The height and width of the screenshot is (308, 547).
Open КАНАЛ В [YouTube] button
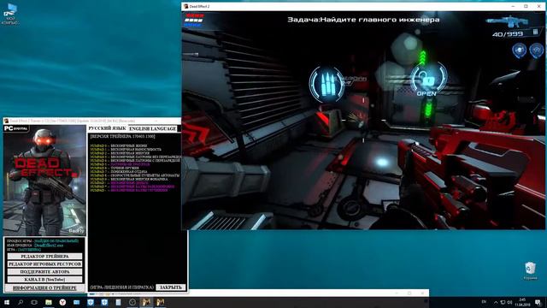(x=44, y=280)
